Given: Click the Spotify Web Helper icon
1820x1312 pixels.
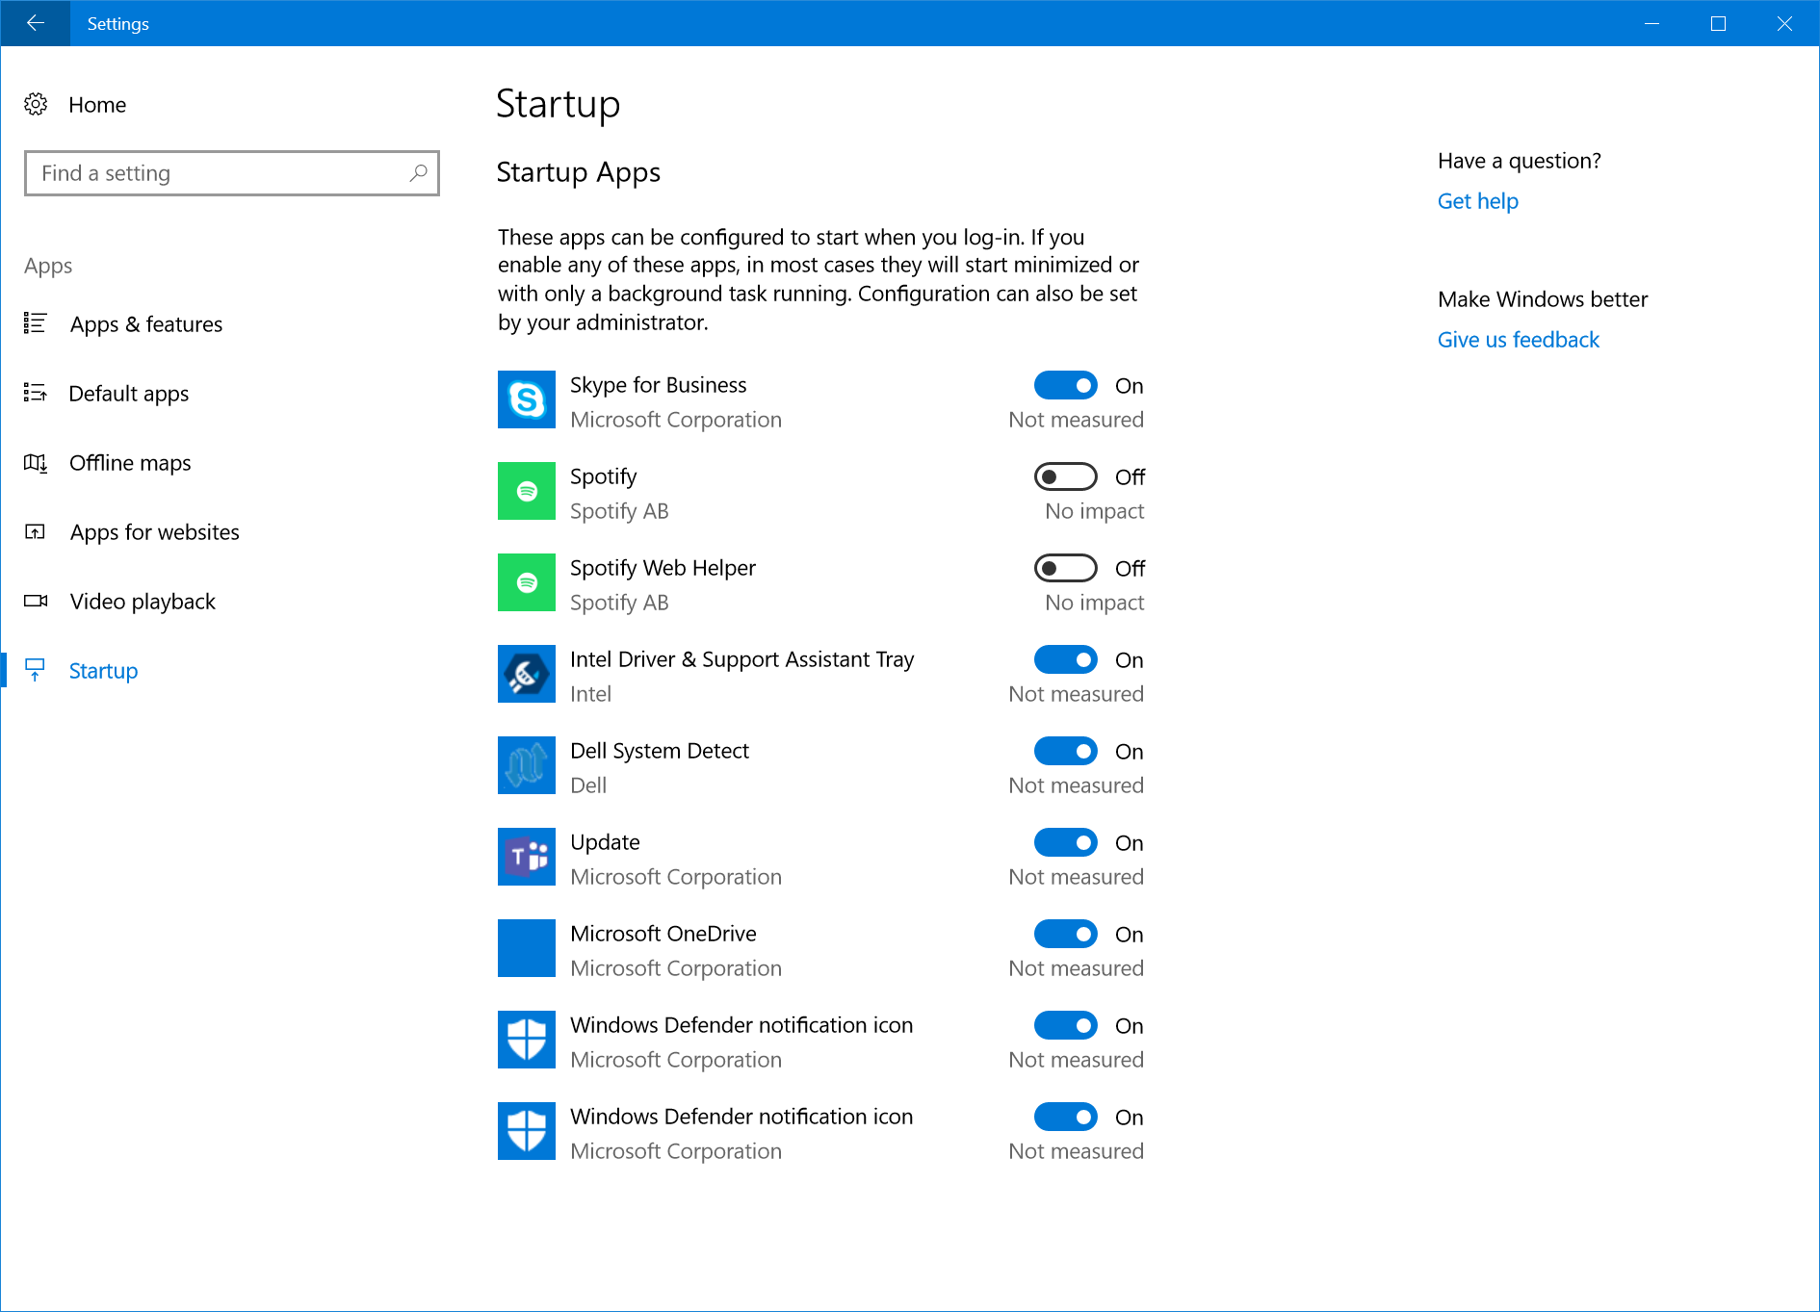Looking at the screenshot, I should point(527,582).
